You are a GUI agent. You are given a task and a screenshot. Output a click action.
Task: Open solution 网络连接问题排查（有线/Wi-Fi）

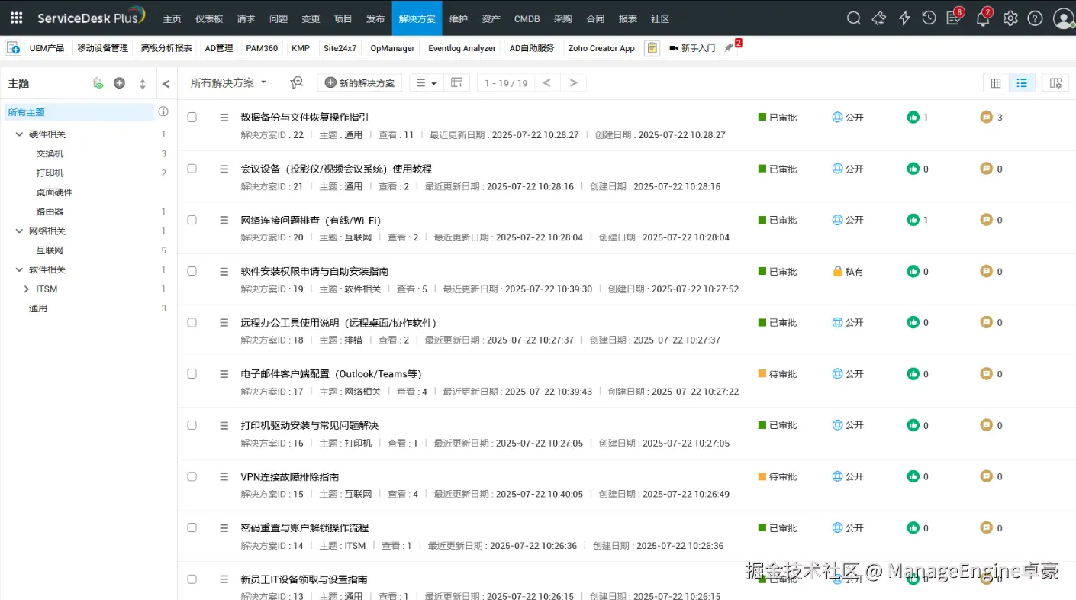[311, 220]
